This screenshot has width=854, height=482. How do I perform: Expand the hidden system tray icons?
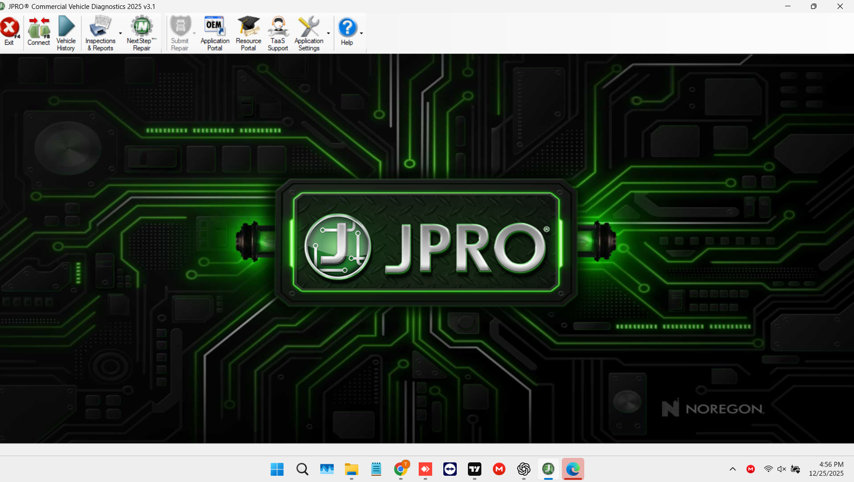(732, 469)
